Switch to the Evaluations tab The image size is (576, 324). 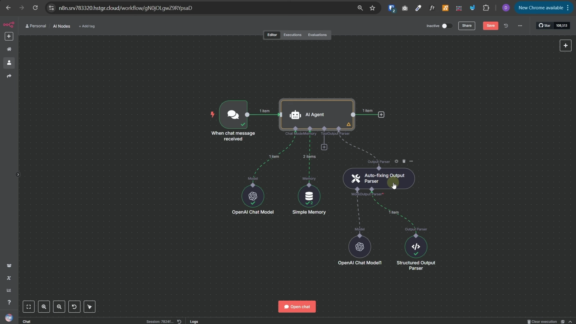pyautogui.click(x=317, y=35)
